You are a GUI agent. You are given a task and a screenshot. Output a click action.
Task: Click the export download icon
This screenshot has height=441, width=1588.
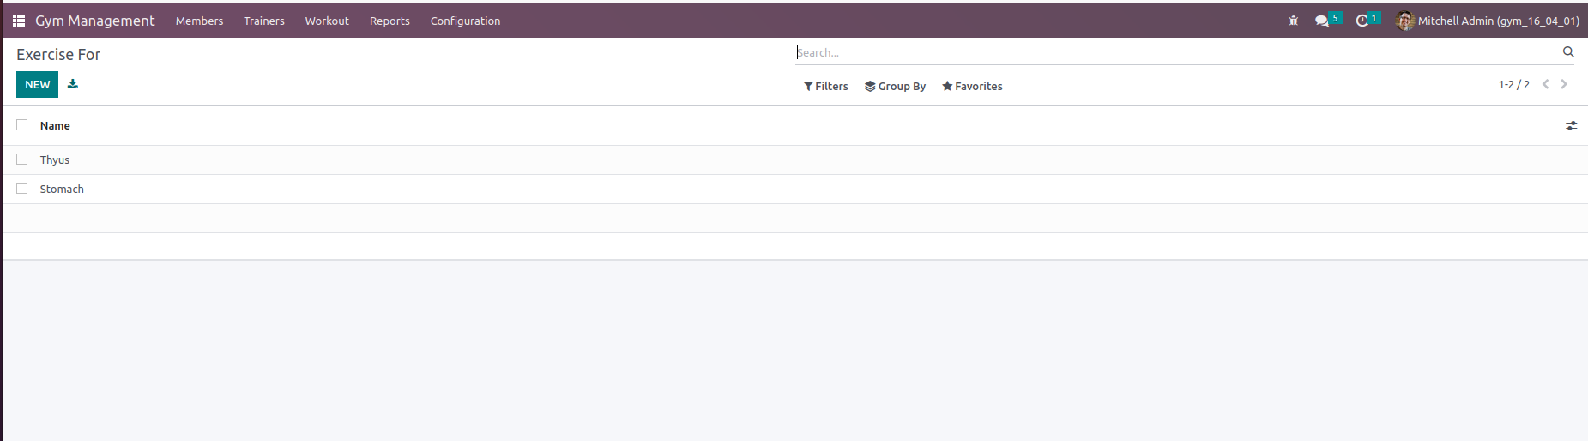pos(73,84)
